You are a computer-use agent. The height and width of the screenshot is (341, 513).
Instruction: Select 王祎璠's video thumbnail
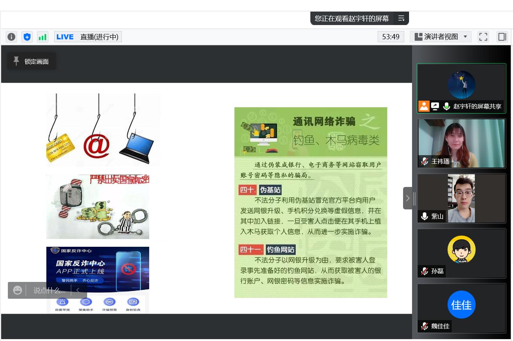(461, 143)
